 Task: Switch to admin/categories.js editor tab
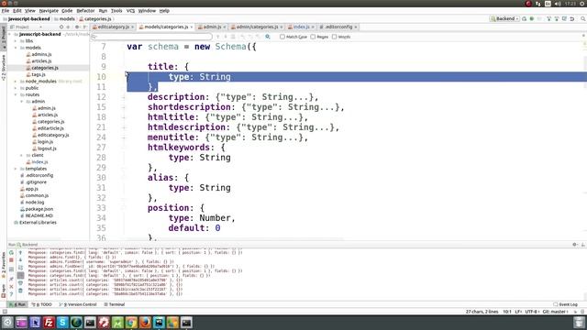(x=257, y=27)
